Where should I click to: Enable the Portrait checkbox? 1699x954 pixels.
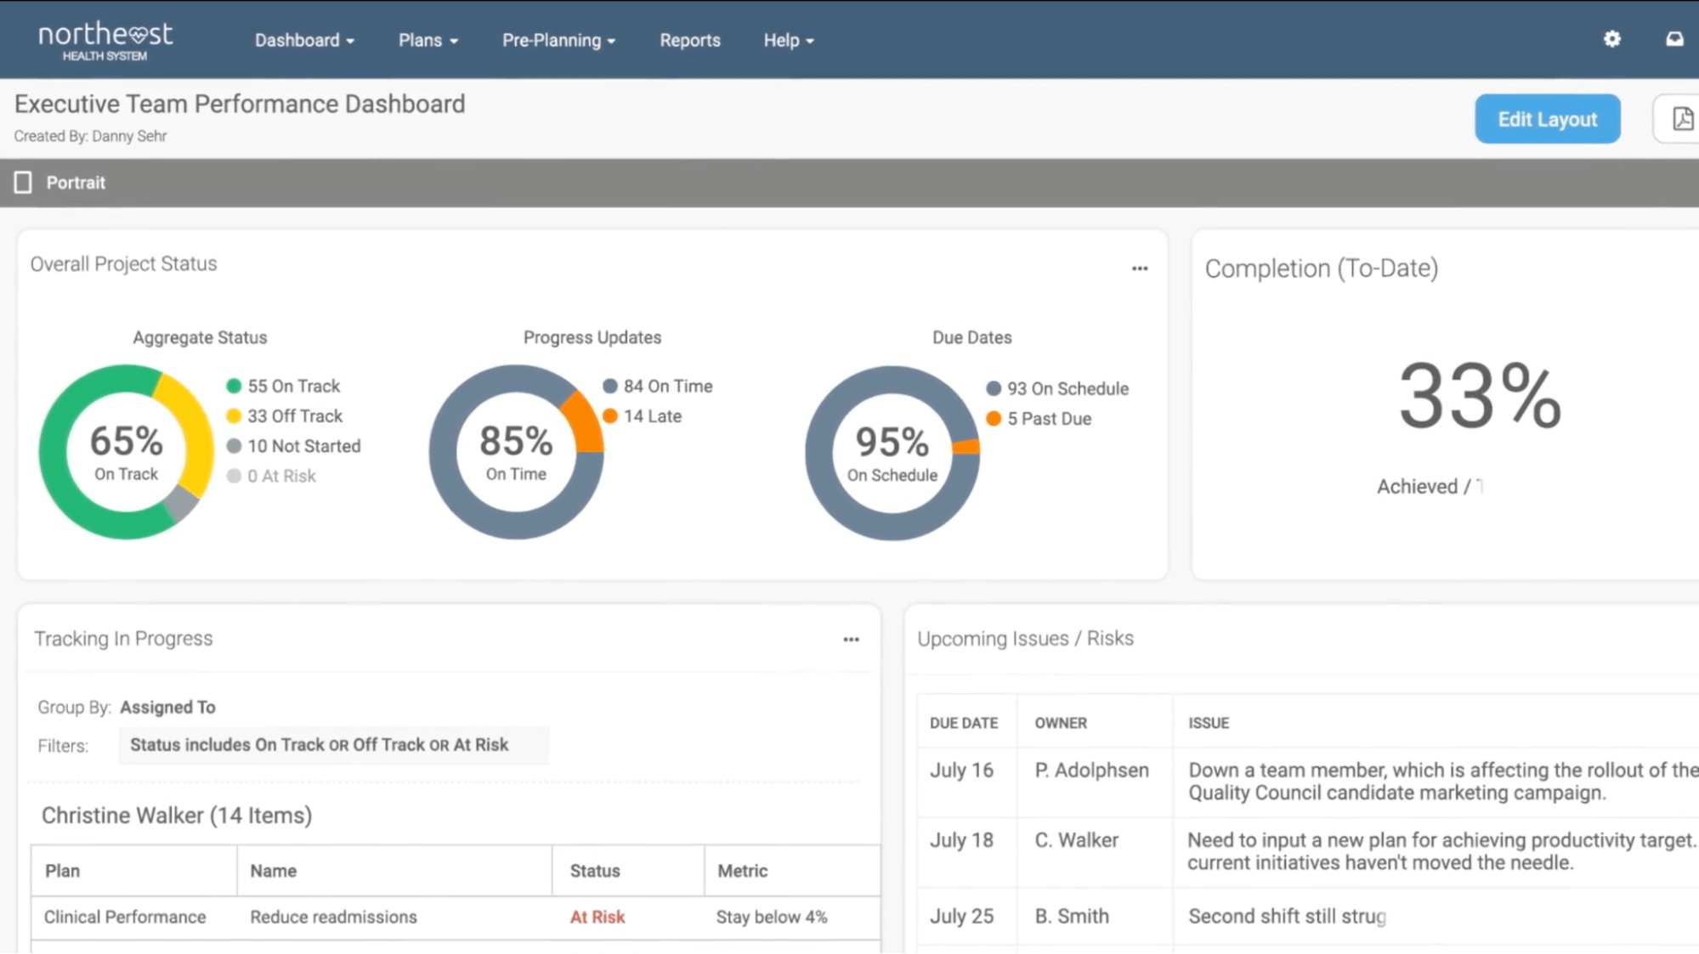(x=24, y=182)
